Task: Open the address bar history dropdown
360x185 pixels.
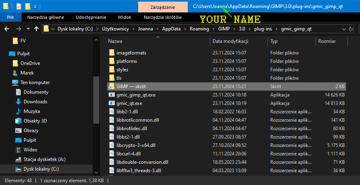Action: (x=344, y=29)
